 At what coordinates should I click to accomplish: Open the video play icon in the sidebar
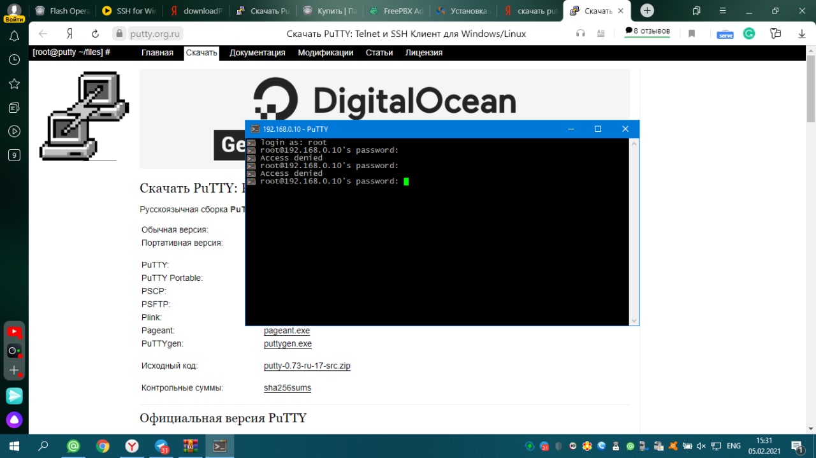tap(14, 131)
